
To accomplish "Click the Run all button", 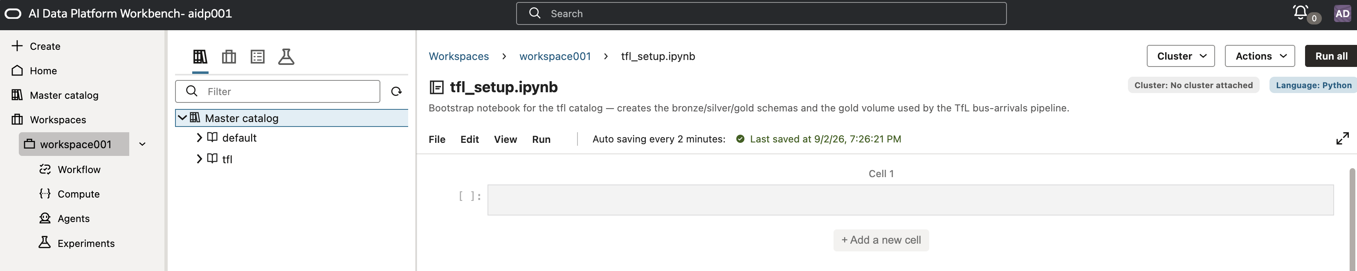I will tap(1331, 56).
